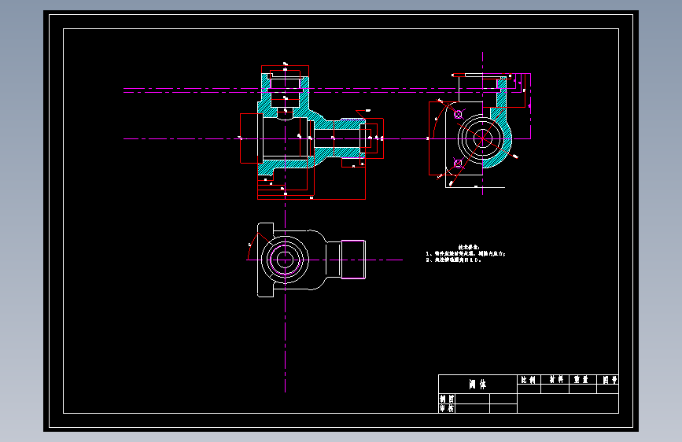Select the bottom plan view's concentric circles
The width and height of the screenshot is (682, 442).
tap(285, 260)
